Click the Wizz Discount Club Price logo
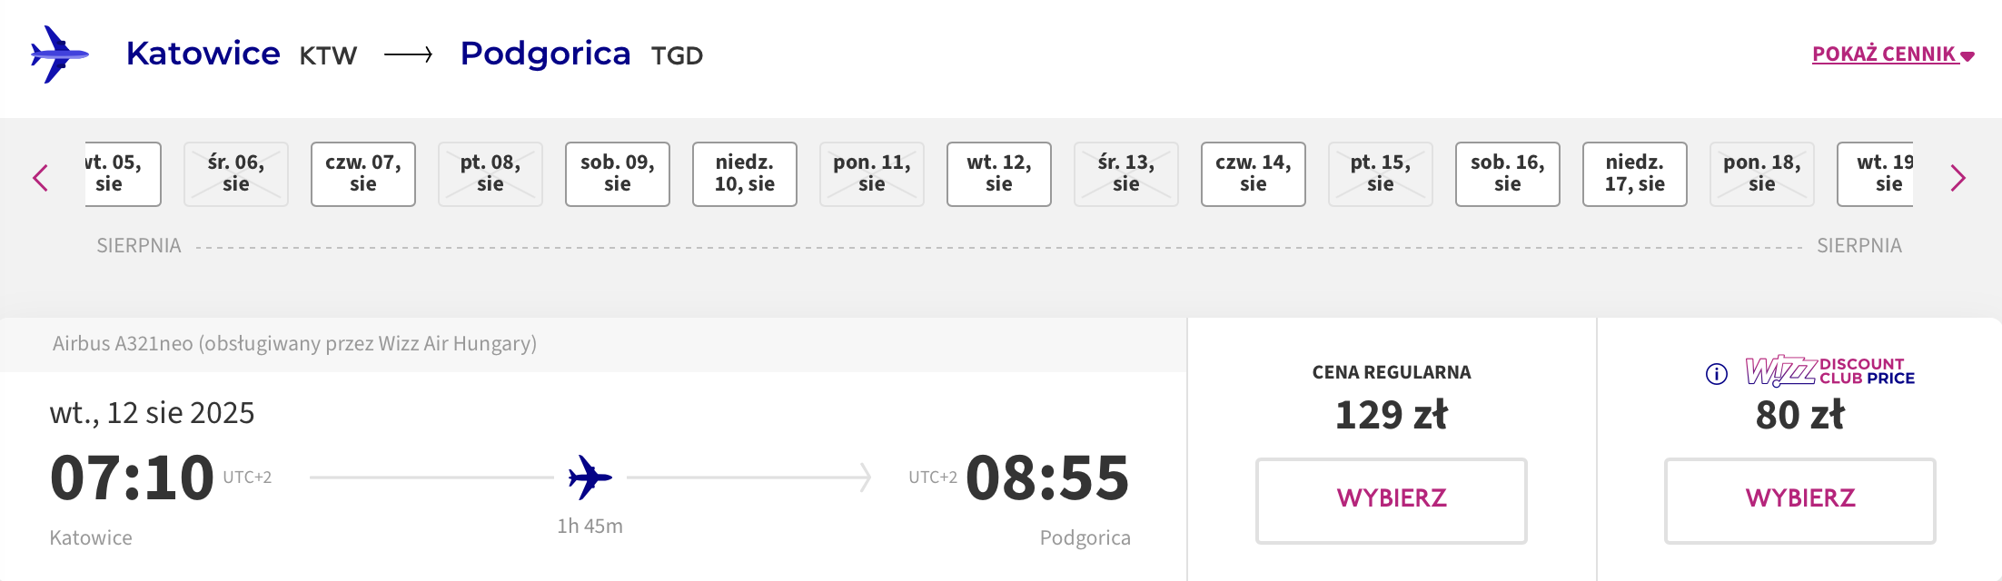2002x581 pixels. pos(1829,371)
